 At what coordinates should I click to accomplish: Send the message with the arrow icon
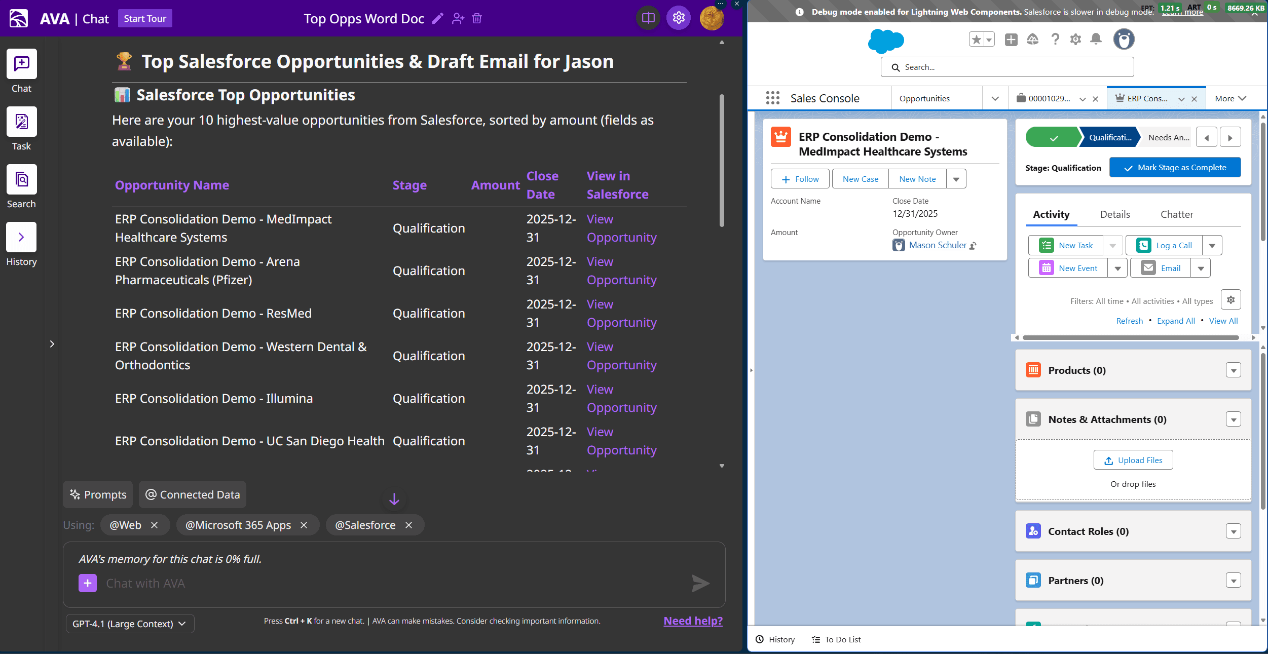(700, 583)
